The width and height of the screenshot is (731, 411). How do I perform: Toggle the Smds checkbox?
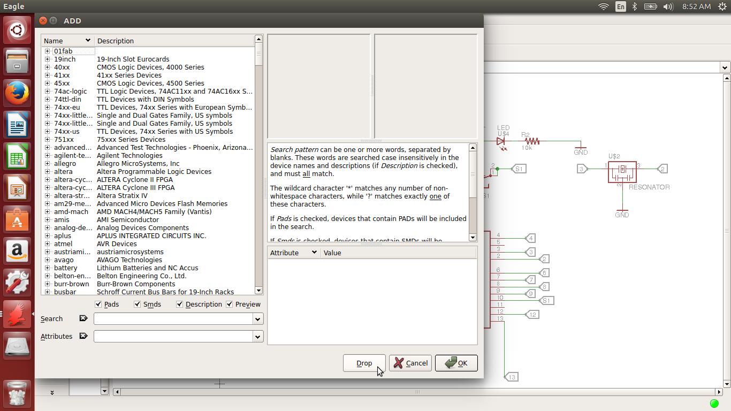coord(138,304)
